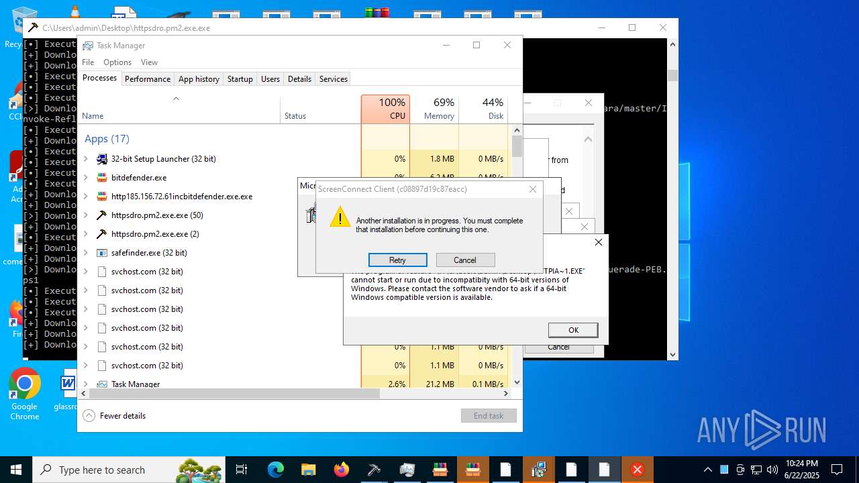Screen dimensions: 859x483
Task: Open the View menu in Task Manager
Action: point(149,62)
